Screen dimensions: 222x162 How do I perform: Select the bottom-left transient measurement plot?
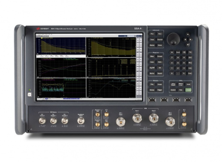pyautogui.click(x=61, y=88)
